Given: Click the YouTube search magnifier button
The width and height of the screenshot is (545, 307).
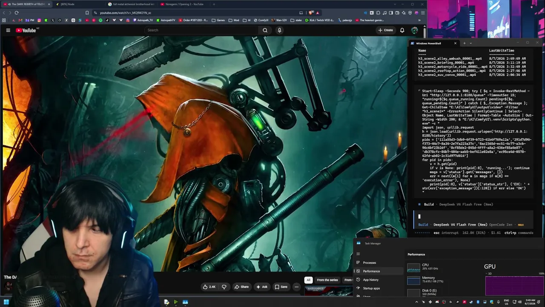Looking at the screenshot, I should point(265,30).
